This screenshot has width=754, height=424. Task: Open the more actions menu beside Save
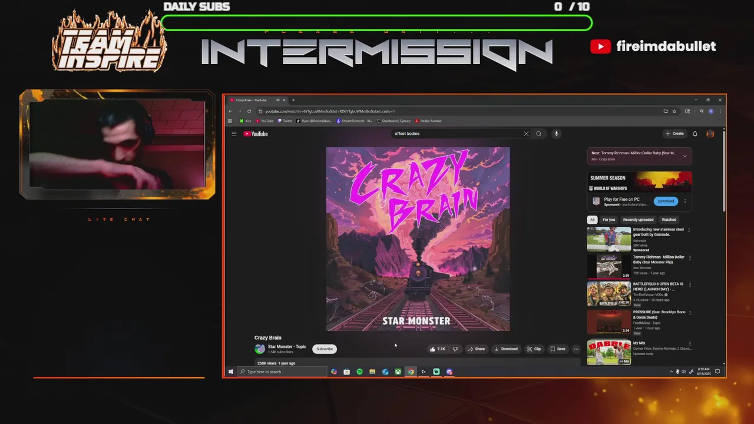(x=576, y=349)
